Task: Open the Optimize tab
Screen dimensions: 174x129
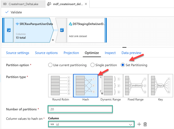Action: point(92,53)
